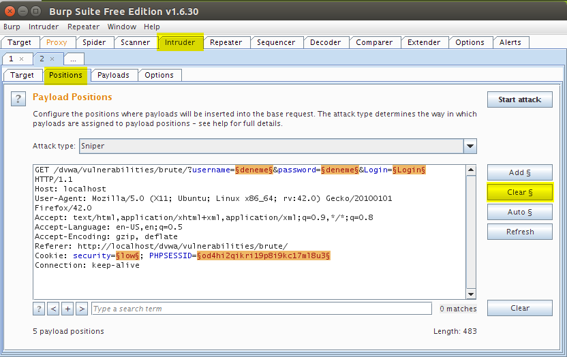Click the plus search options button

point(67,309)
